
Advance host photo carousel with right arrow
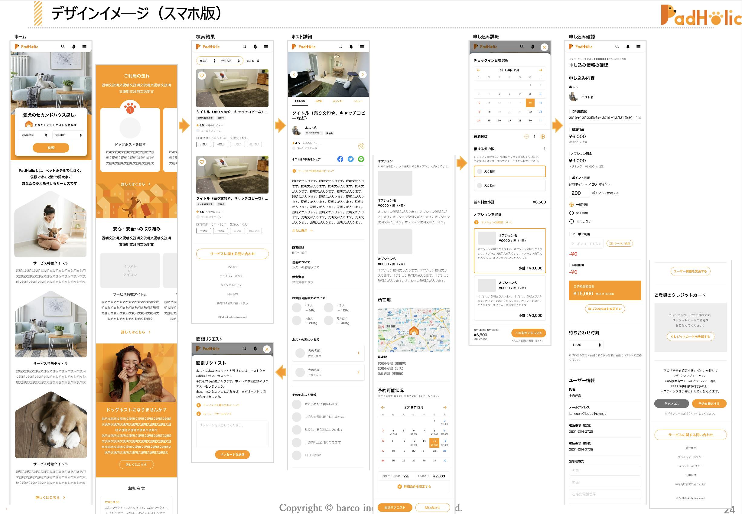363,75
